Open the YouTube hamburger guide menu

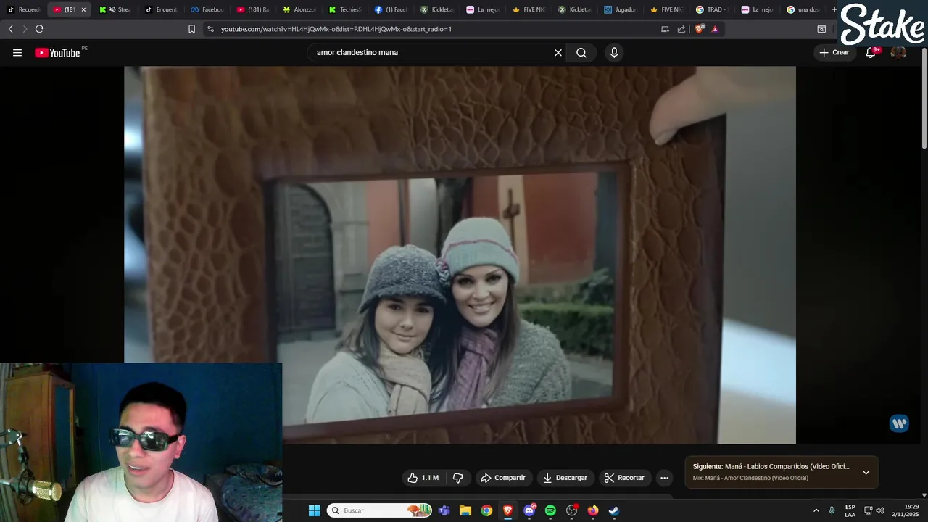17,52
